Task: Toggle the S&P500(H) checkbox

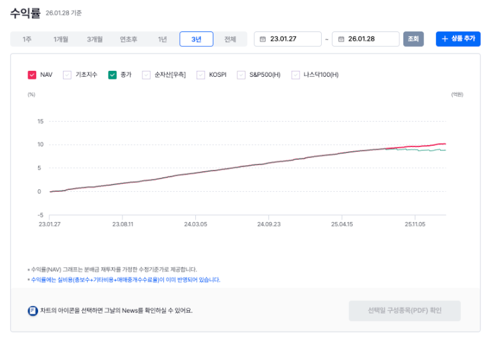Action: (x=241, y=75)
